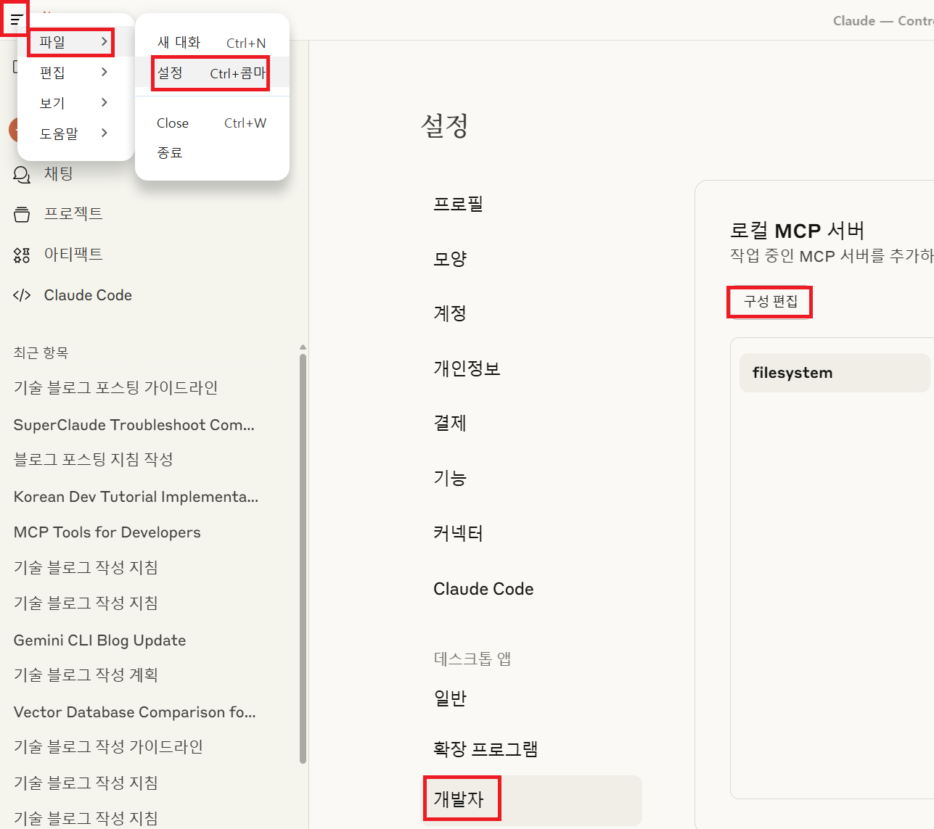Open the 개발자 settings tab

click(533, 800)
